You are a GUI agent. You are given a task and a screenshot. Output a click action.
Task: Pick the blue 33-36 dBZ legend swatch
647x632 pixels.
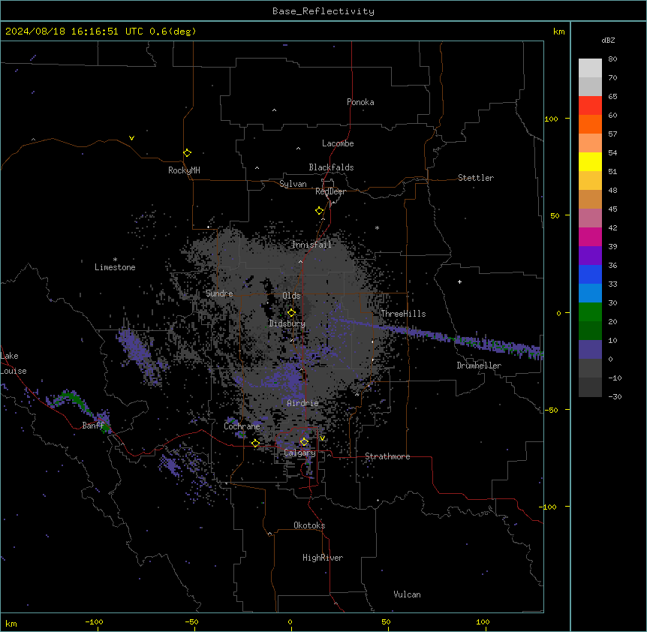point(590,274)
